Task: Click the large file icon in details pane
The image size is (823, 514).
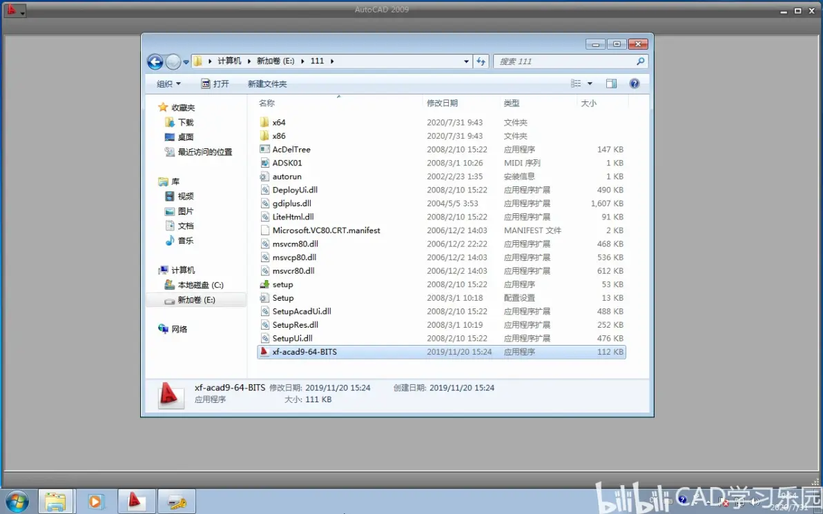Action: coord(170,395)
